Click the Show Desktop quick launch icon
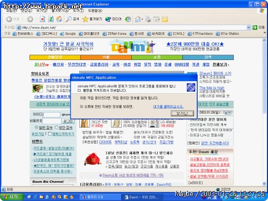268x201 pixels. tap(29, 197)
